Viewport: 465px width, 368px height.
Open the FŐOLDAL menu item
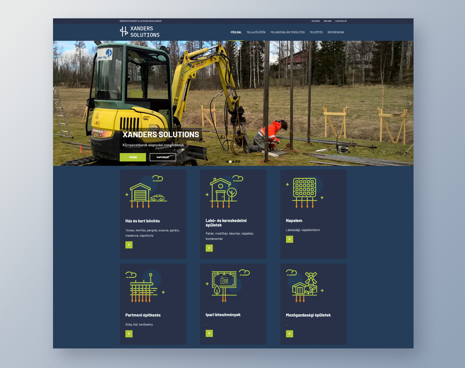[x=236, y=32]
